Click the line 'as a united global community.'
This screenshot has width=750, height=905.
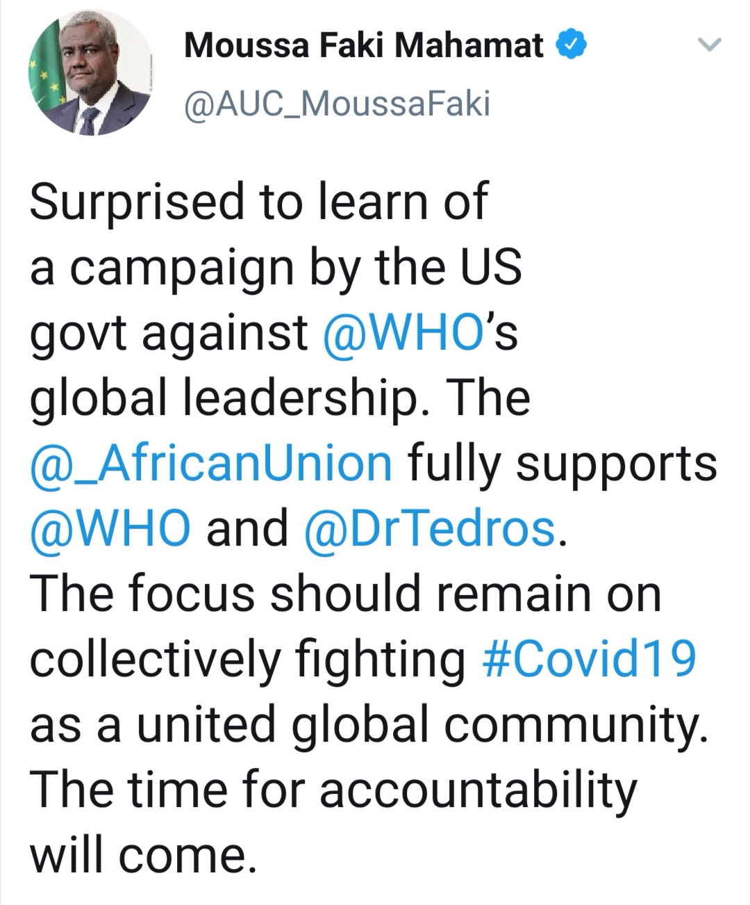[x=369, y=725]
